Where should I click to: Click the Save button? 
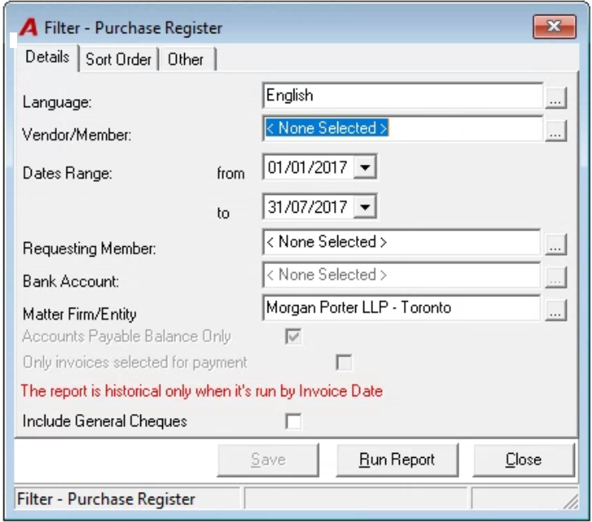coord(268,459)
